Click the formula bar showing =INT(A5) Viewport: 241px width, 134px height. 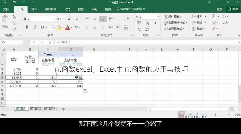(146, 42)
